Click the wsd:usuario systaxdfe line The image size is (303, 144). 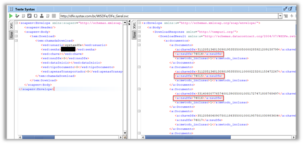tap(74, 45)
